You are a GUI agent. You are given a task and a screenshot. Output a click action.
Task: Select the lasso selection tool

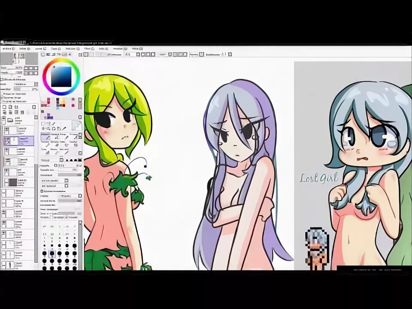click(x=49, y=124)
